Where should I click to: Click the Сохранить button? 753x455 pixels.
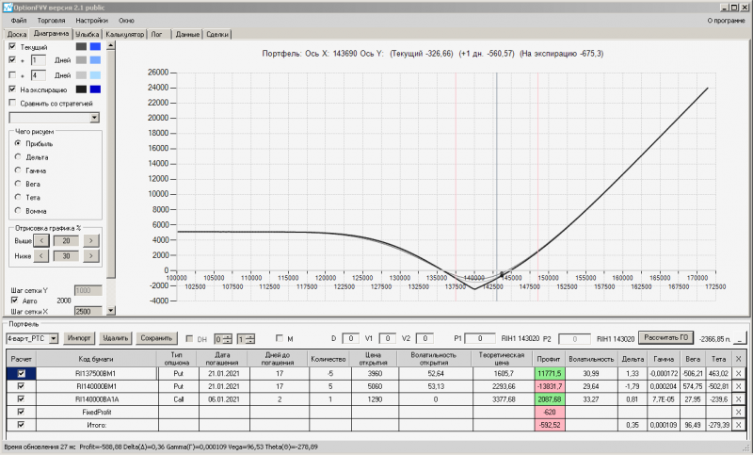click(x=156, y=338)
